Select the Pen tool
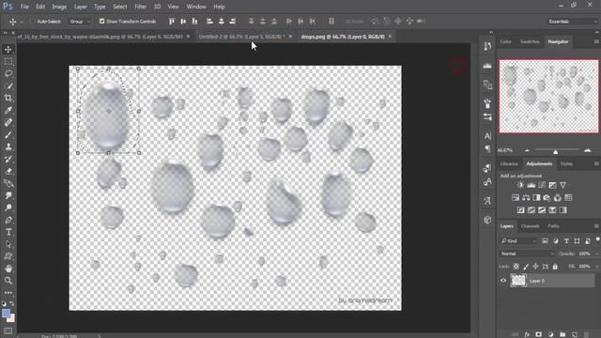The height and width of the screenshot is (338, 601). point(8,220)
